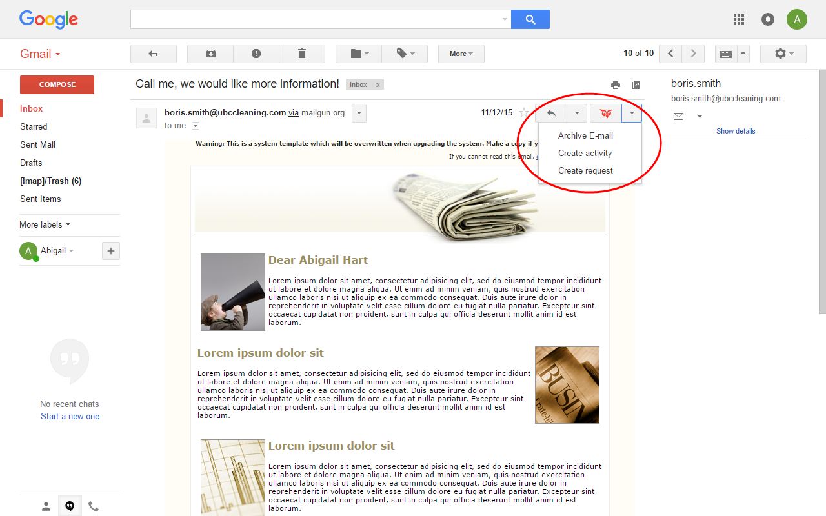Open the settings gear menu
Screen dimensions: 826x516
tap(783, 54)
